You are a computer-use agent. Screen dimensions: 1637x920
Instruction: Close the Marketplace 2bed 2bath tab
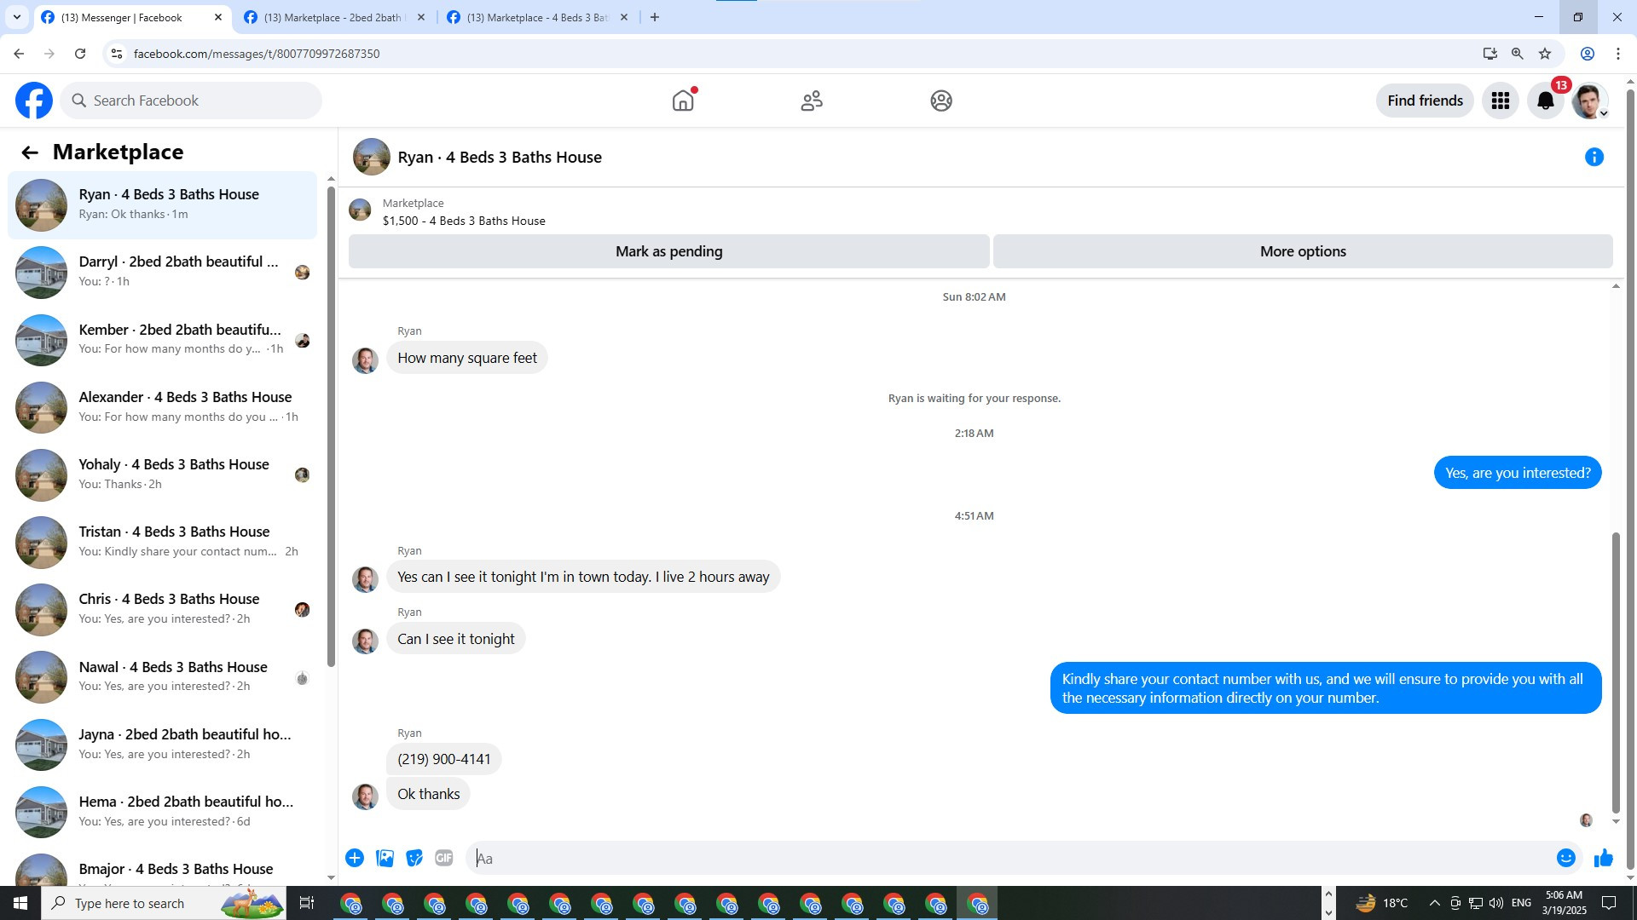tap(421, 17)
